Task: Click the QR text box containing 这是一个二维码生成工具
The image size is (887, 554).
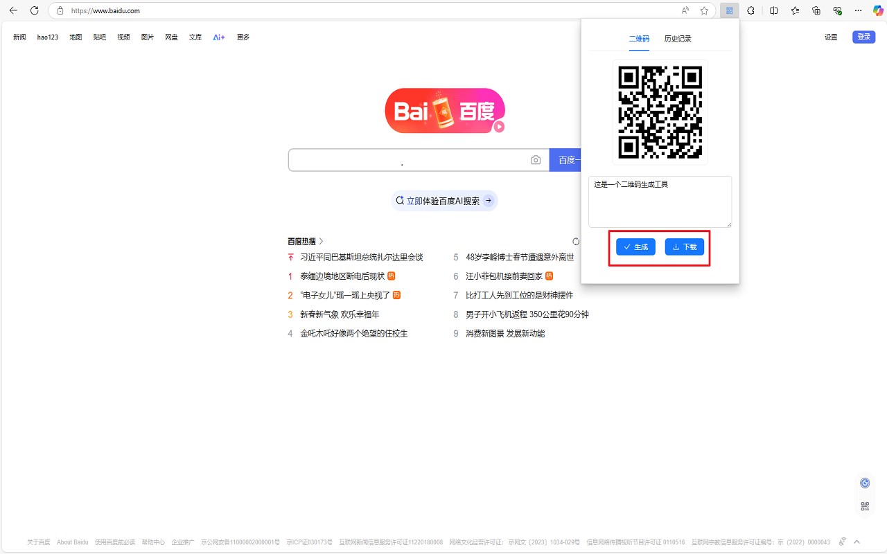Action: tap(660, 202)
